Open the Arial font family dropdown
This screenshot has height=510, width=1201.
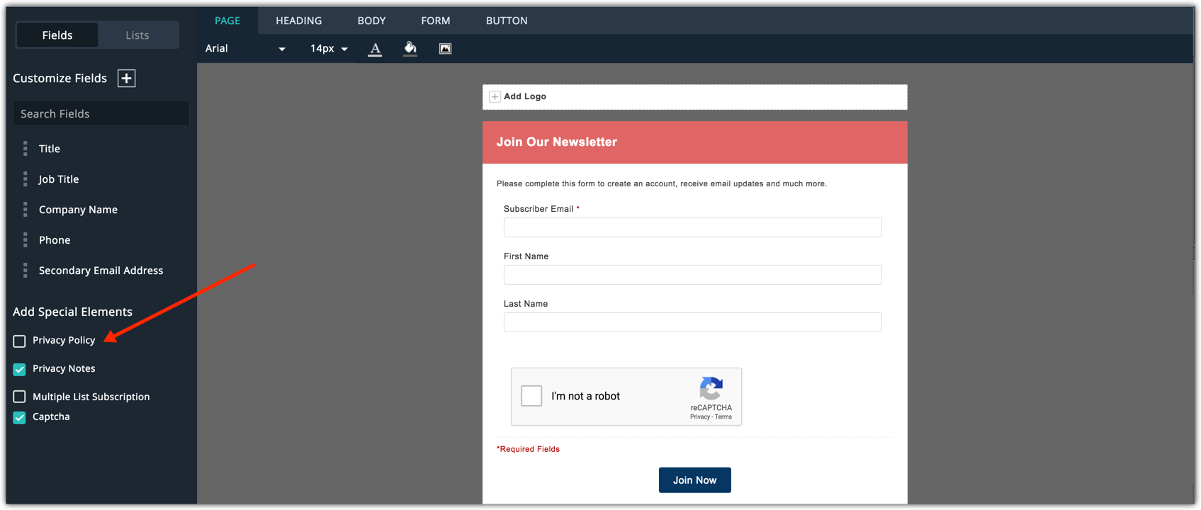click(245, 49)
